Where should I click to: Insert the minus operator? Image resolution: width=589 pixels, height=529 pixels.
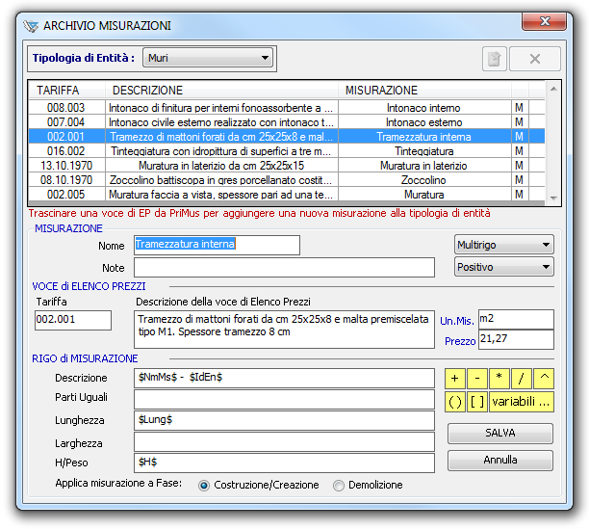coord(477,379)
